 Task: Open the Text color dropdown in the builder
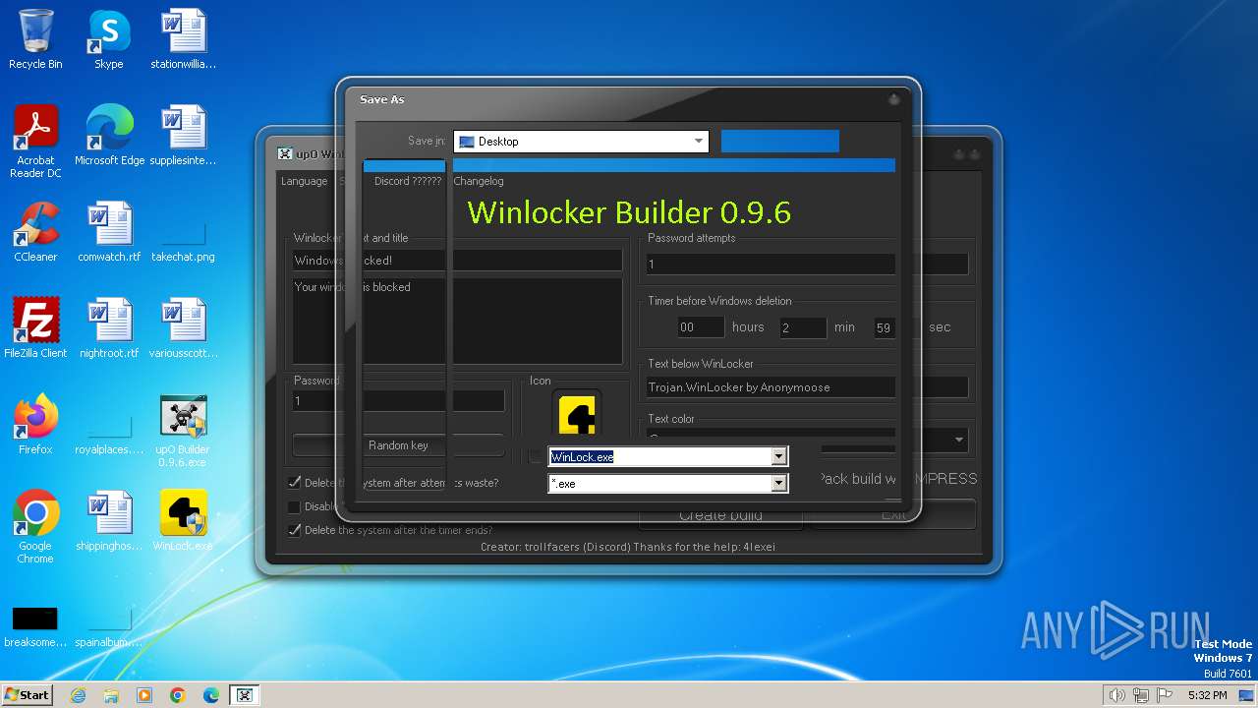click(x=959, y=440)
